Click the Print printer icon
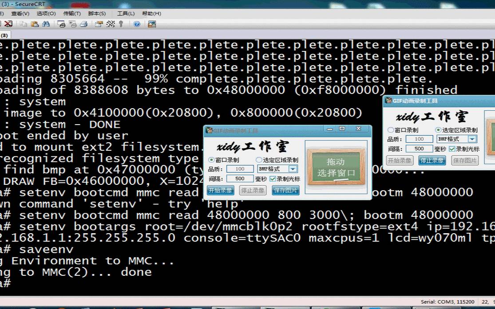Screen dimensions: 495x309 point(83,24)
